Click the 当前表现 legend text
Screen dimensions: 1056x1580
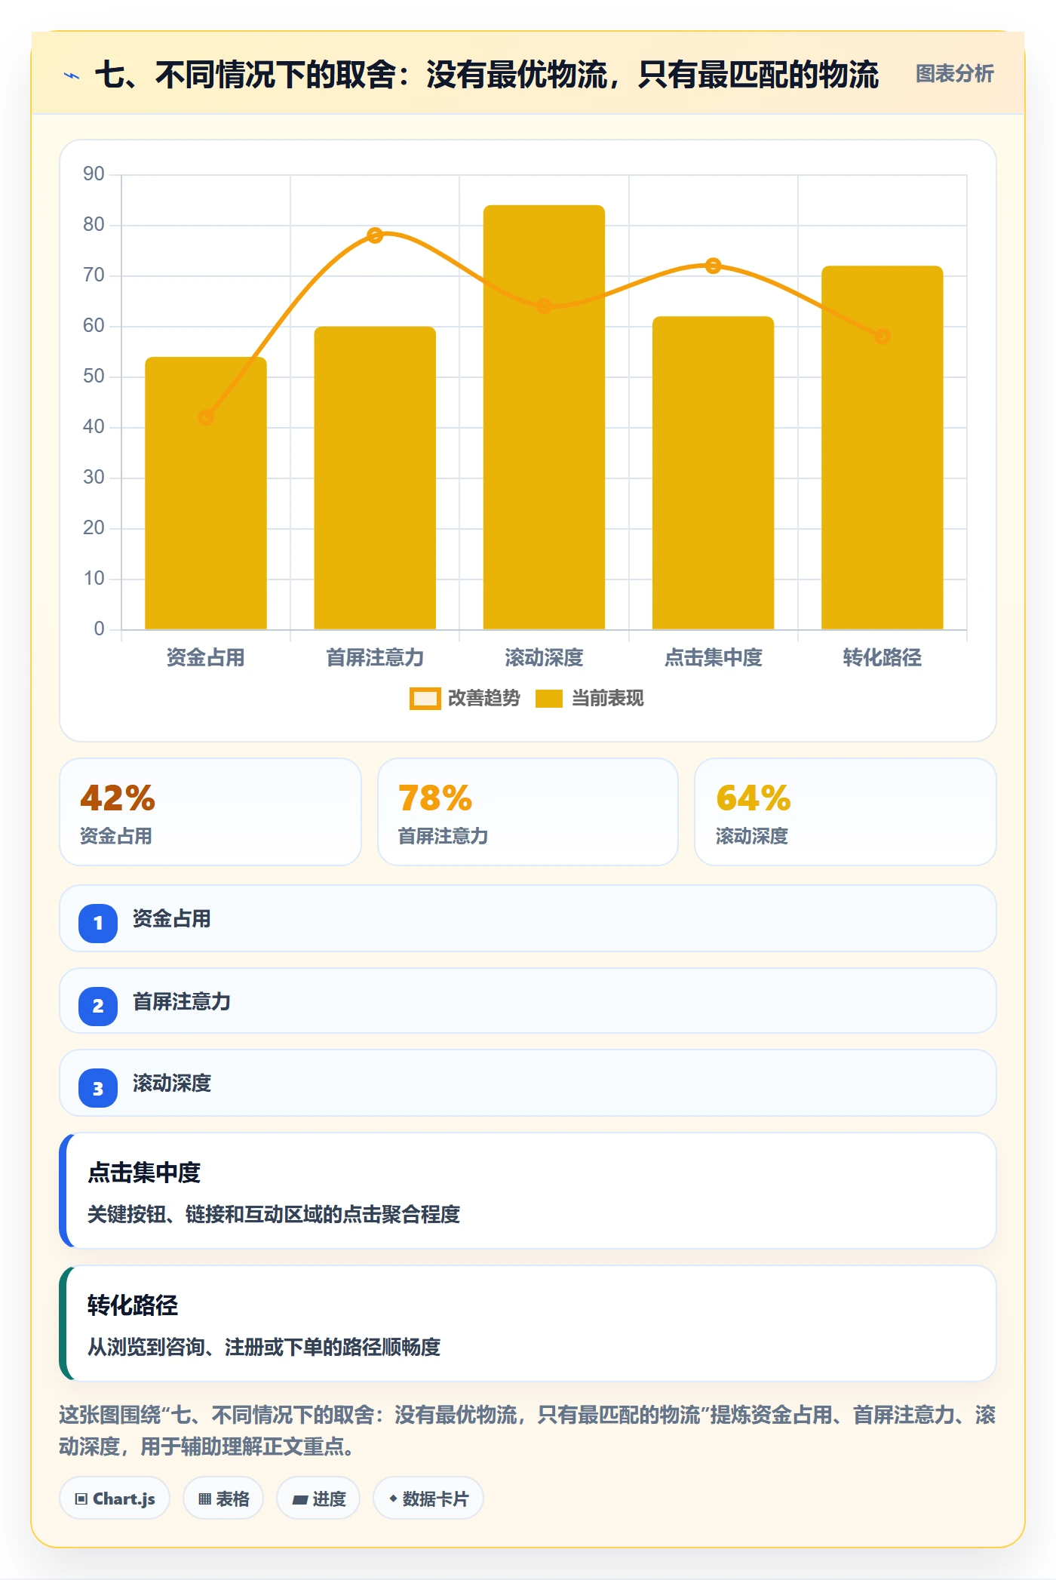pyautogui.click(x=608, y=699)
